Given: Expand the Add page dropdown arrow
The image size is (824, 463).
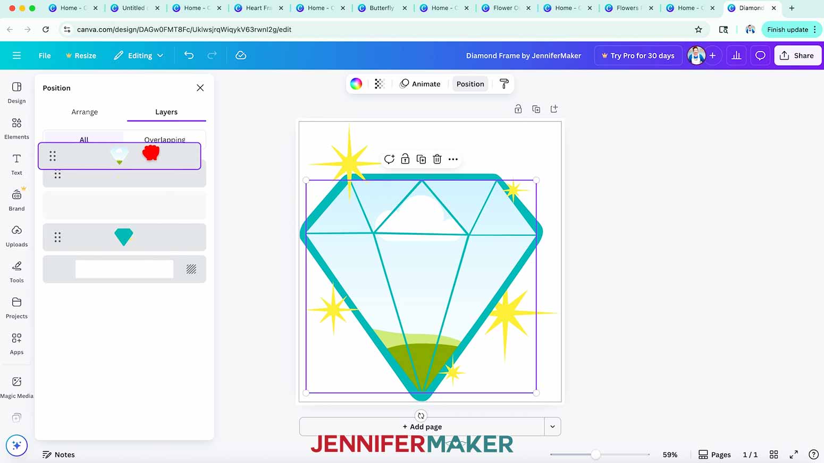Looking at the screenshot, I should click(x=553, y=427).
